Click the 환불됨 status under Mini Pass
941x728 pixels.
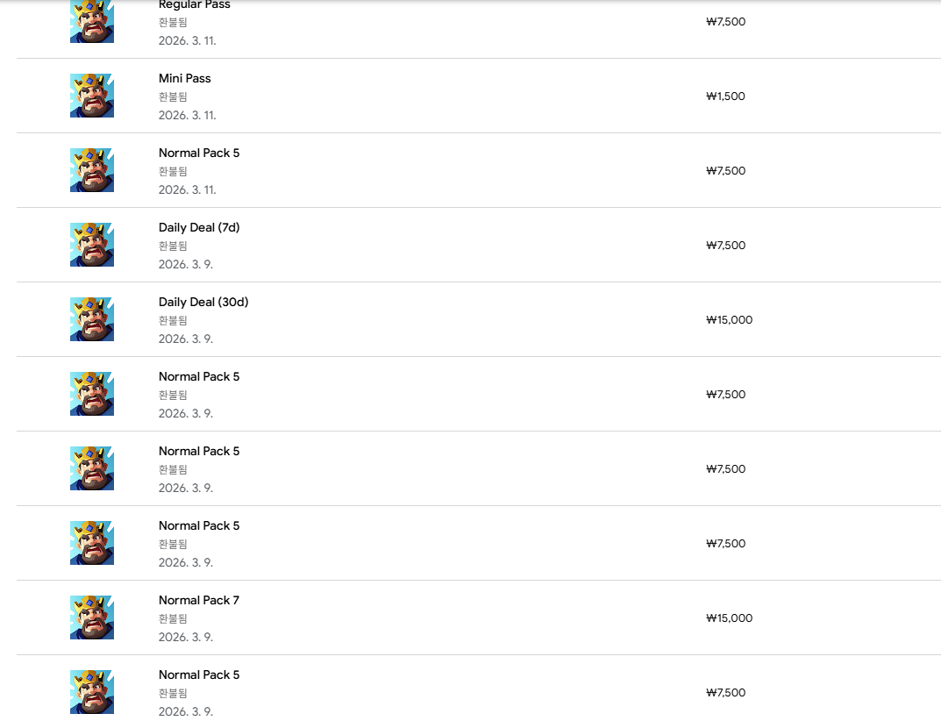[173, 96]
